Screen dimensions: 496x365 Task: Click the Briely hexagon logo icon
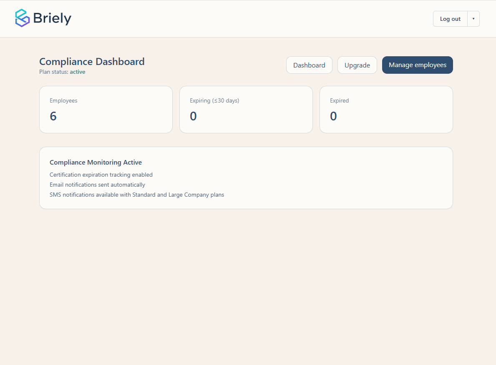point(22,18)
